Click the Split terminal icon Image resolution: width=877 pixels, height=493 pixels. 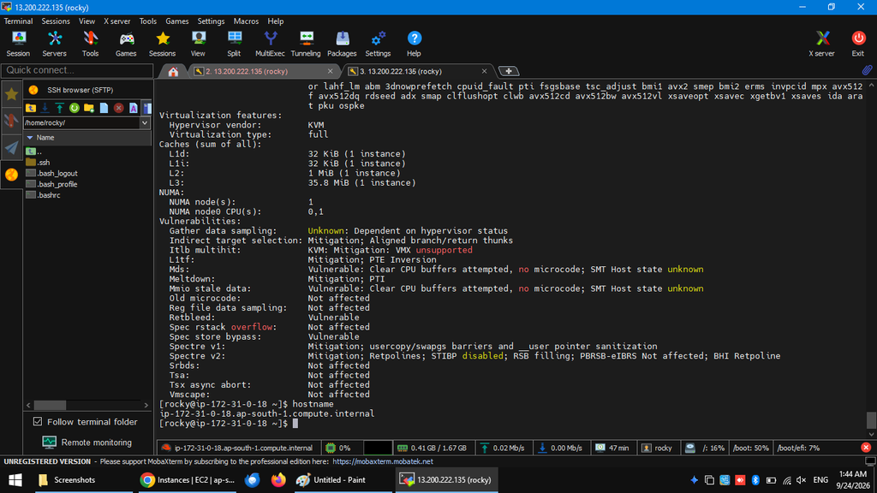click(234, 44)
